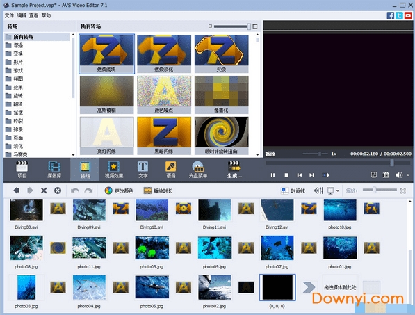Open the 媒体库 media library
Image resolution: width=415 pixels, height=315 pixels.
(54, 170)
